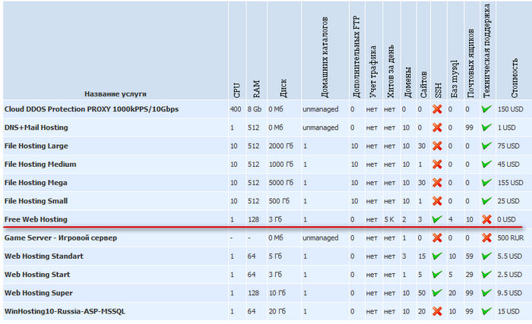Click red cross SSH icon for File Hosting Medium
Image resolution: width=532 pixels, height=324 pixels.
click(437, 164)
